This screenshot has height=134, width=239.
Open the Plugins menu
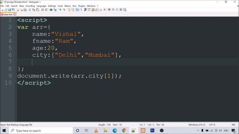[82, 6]
